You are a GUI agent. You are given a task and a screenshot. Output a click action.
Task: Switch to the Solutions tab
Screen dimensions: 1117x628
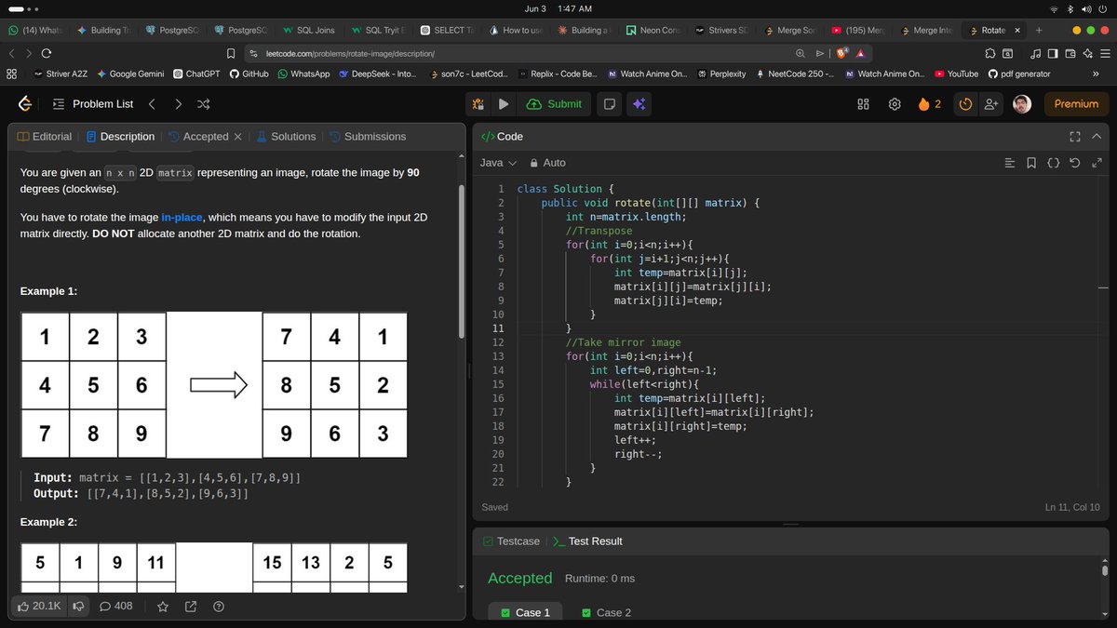[x=287, y=136]
